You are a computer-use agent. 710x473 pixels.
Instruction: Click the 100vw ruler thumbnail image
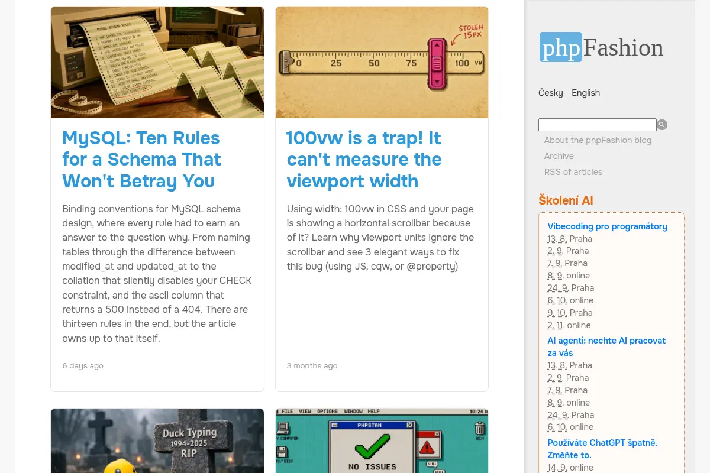pos(382,62)
